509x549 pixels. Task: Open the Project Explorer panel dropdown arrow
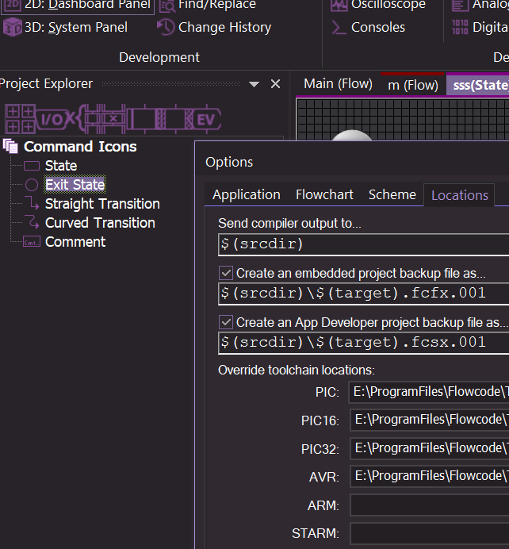pyautogui.click(x=254, y=84)
